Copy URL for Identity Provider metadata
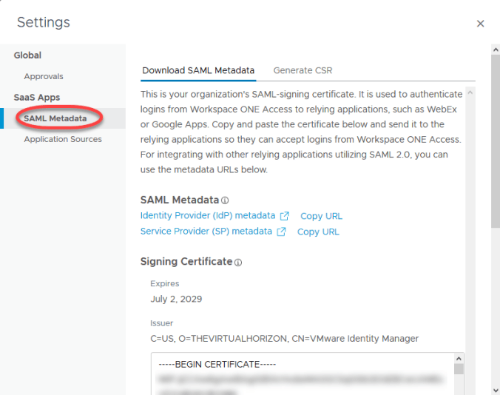500x395 pixels. pos(321,216)
